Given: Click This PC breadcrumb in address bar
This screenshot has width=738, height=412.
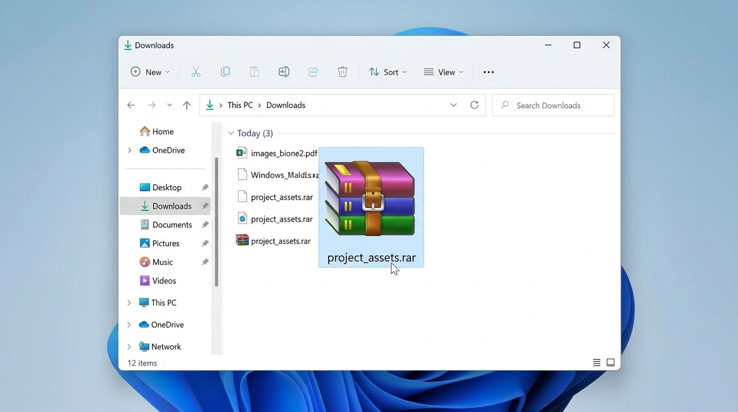Looking at the screenshot, I should tap(240, 105).
